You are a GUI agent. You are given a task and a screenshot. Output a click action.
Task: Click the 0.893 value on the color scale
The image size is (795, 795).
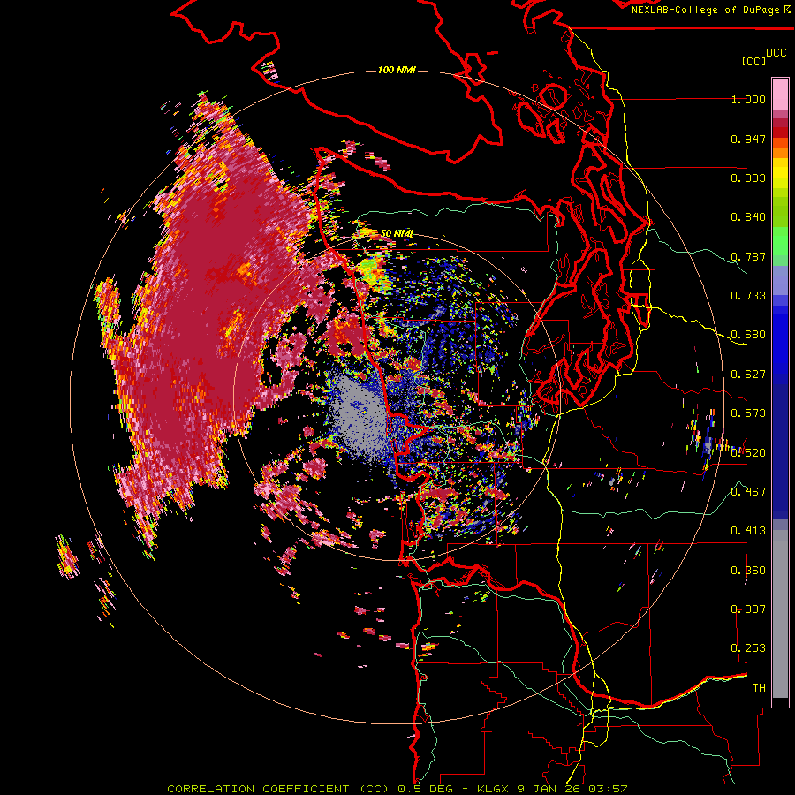pyautogui.click(x=748, y=178)
